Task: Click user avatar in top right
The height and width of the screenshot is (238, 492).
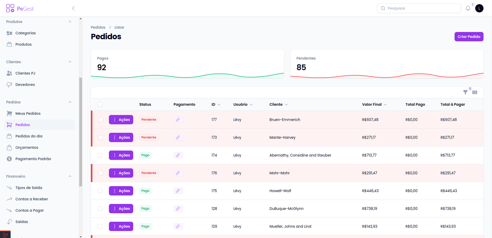Action: [x=479, y=8]
